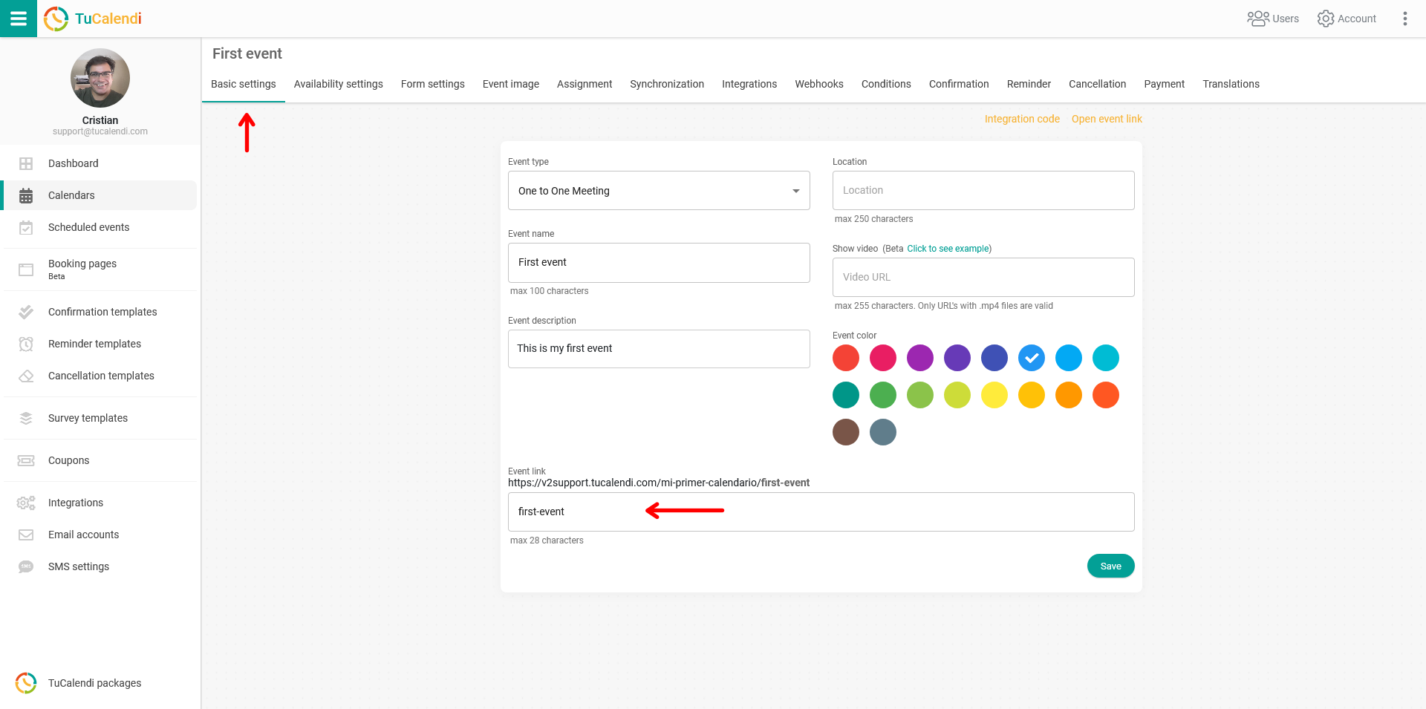Click the Users icon in top bar
The width and height of the screenshot is (1426, 709).
(1258, 18)
